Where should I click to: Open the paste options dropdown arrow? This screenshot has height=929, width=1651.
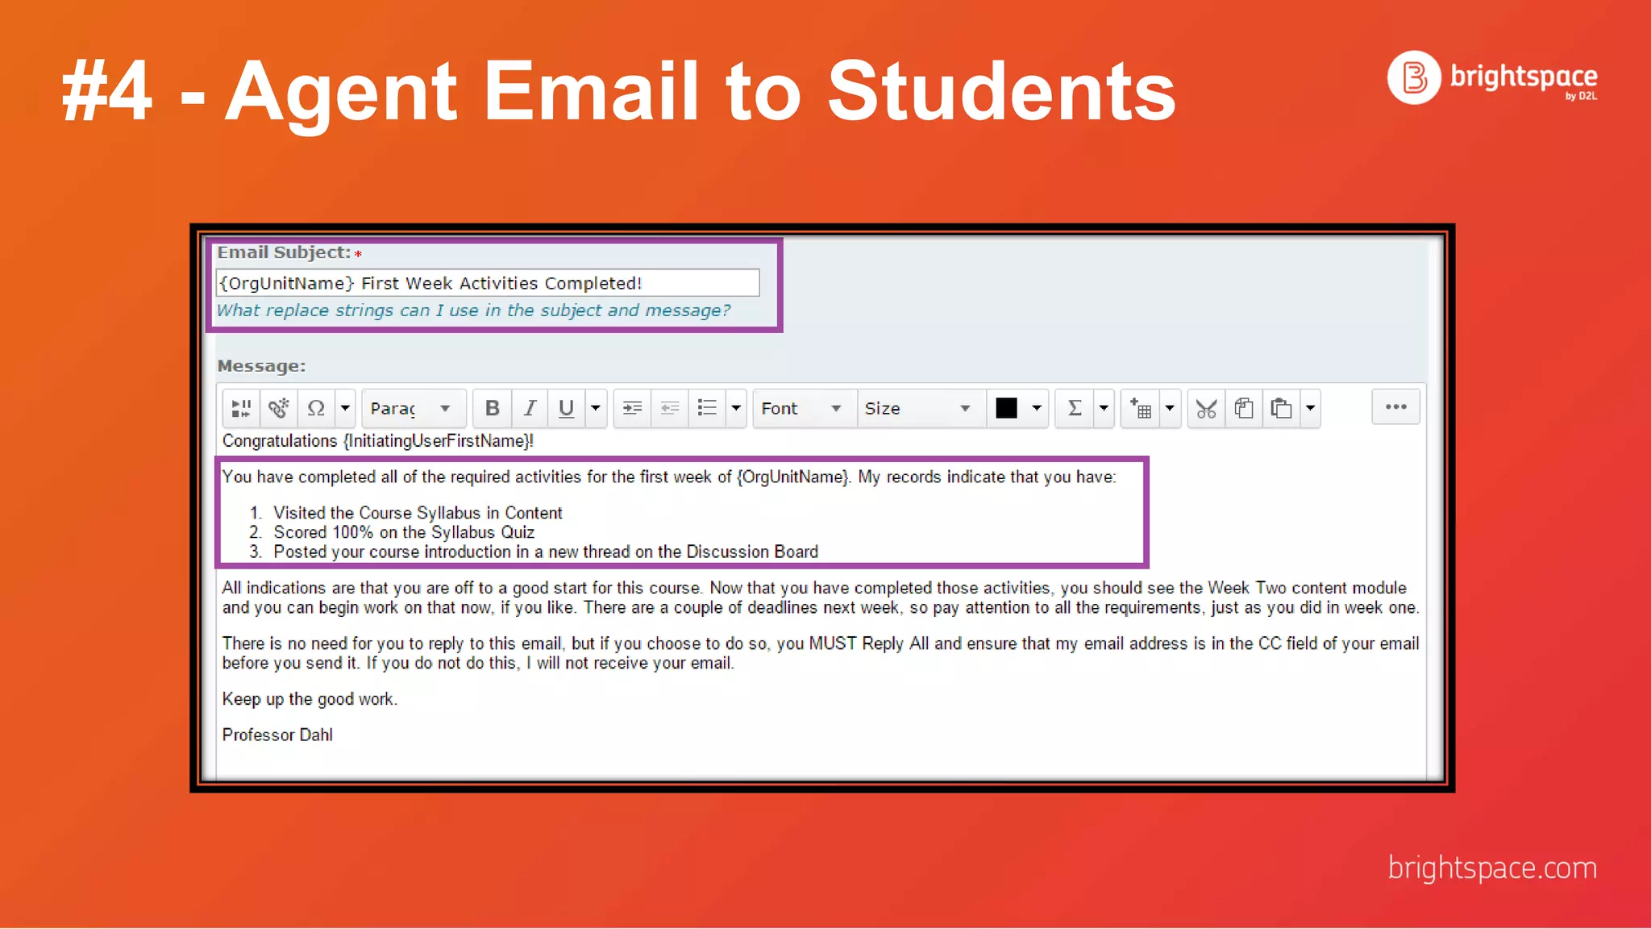point(1311,408)
